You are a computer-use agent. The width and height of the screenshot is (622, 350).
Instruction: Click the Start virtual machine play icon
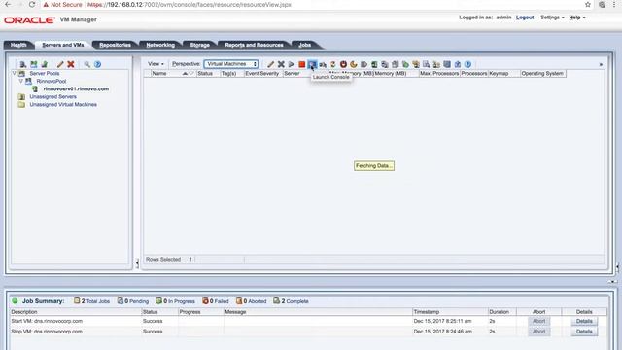click(x=292, y=64)
